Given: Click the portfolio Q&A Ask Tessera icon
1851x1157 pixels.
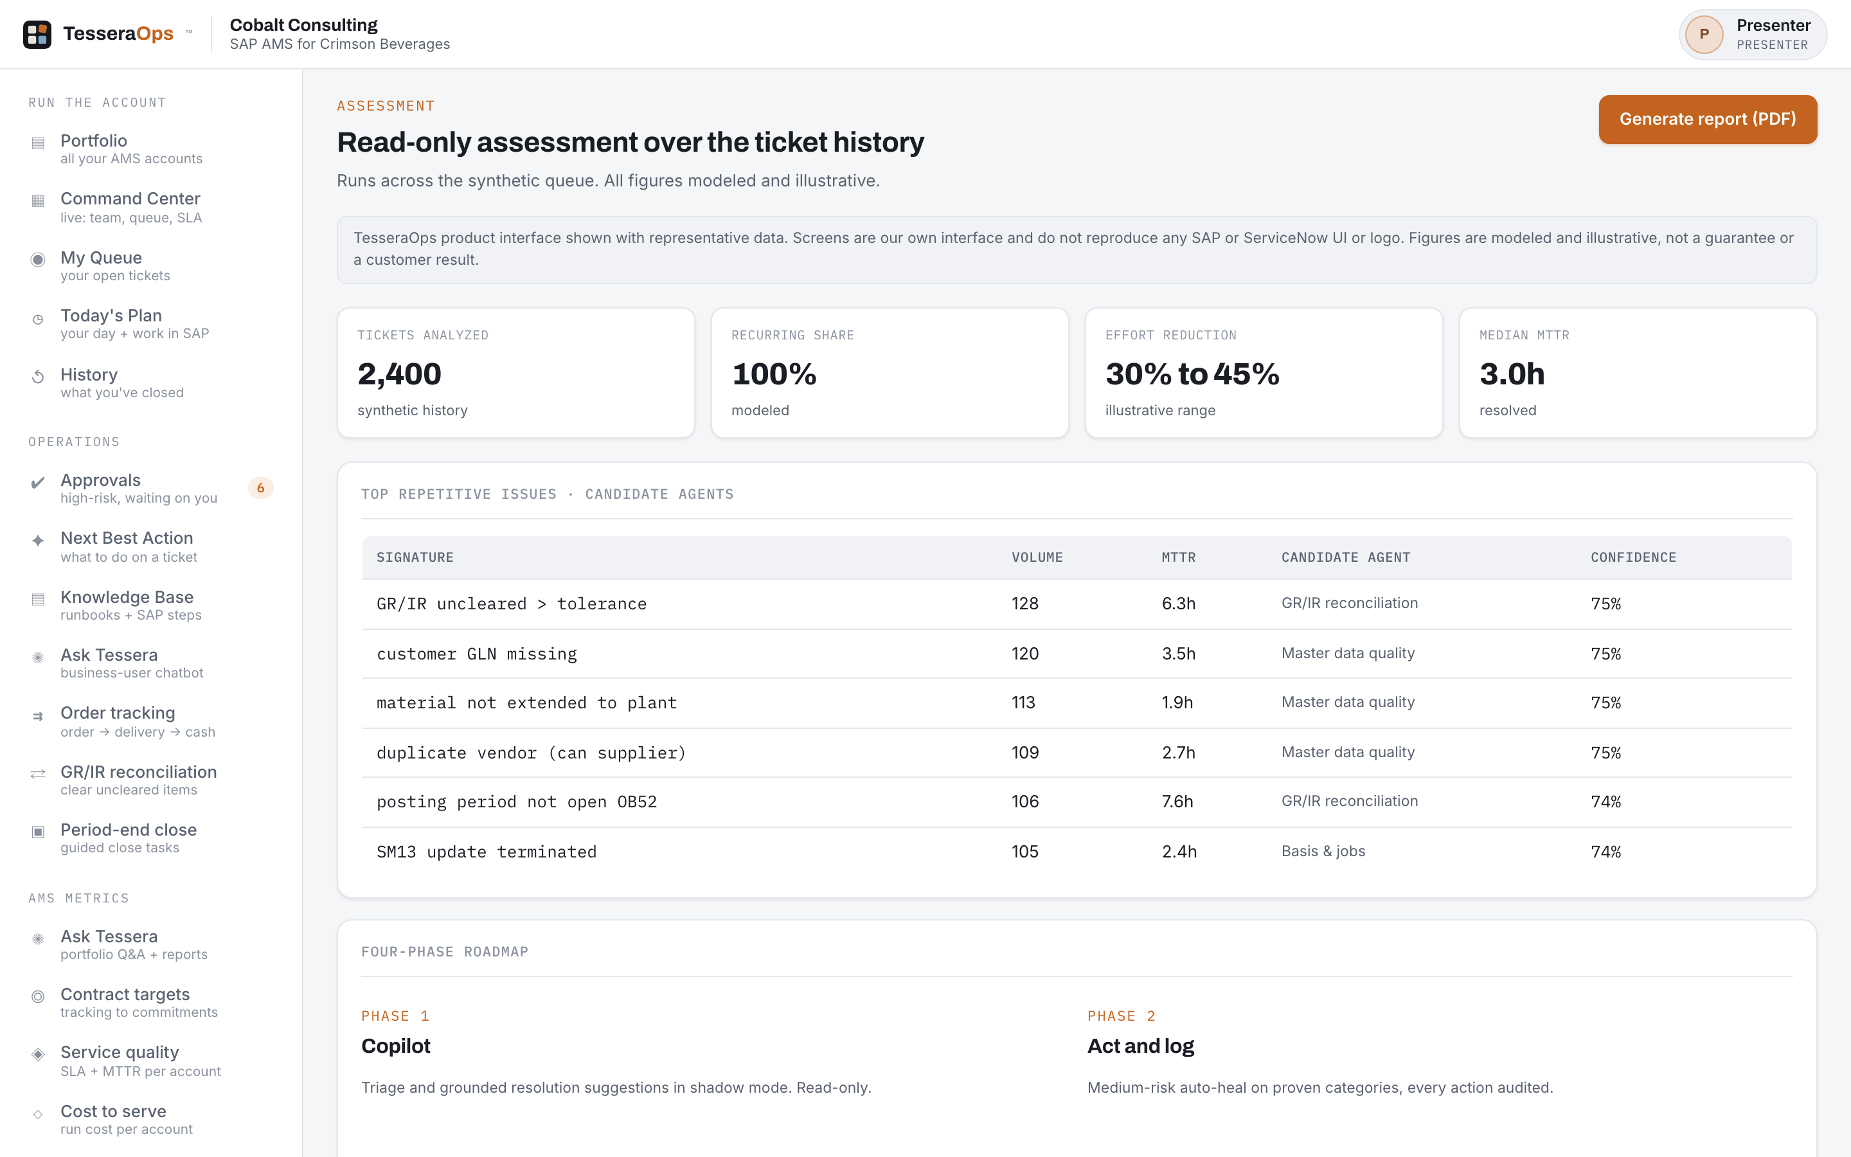Looking at the screenshot, I should coord(37,938).
